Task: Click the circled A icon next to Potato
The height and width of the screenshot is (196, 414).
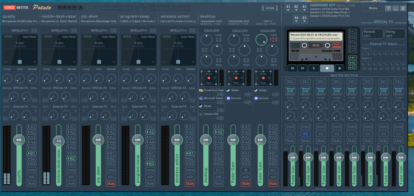Action: pos(80,7)
